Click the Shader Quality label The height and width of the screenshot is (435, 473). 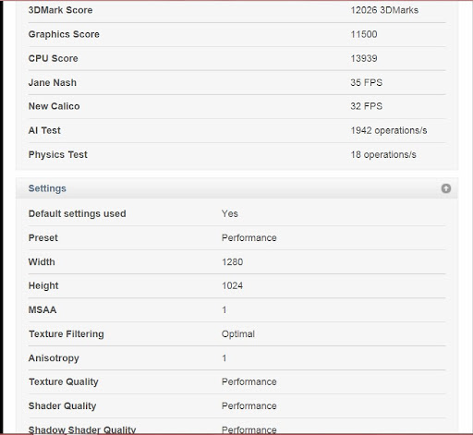click(x=62, y=405)
